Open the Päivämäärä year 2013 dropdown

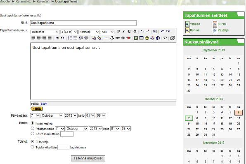point(71,115)
